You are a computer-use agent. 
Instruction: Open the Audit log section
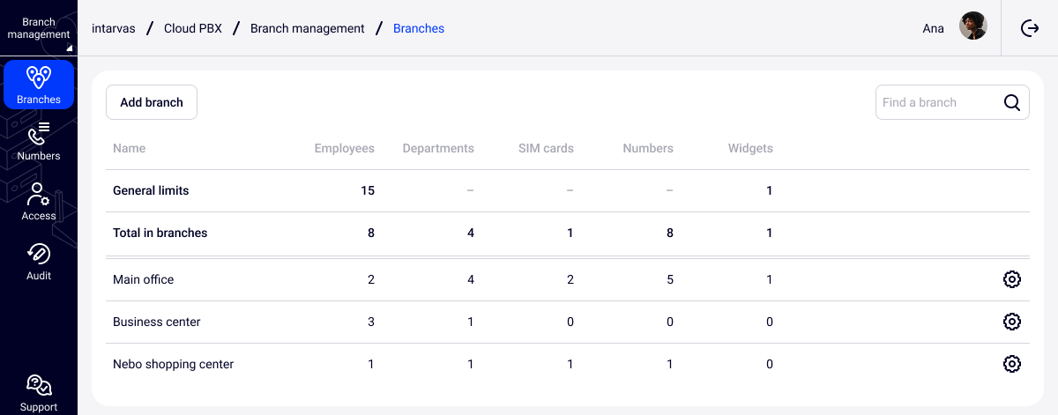tap(39, 262)
